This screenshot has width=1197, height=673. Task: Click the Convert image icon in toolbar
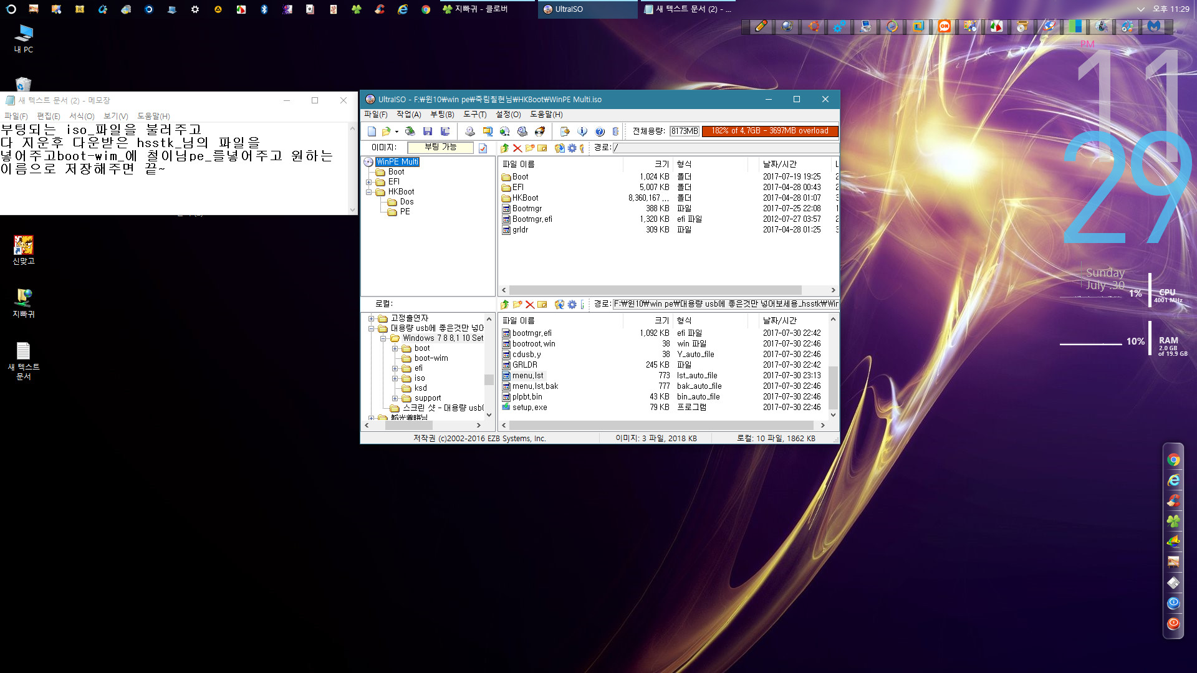pyautogui.click(x=505, y=131)
